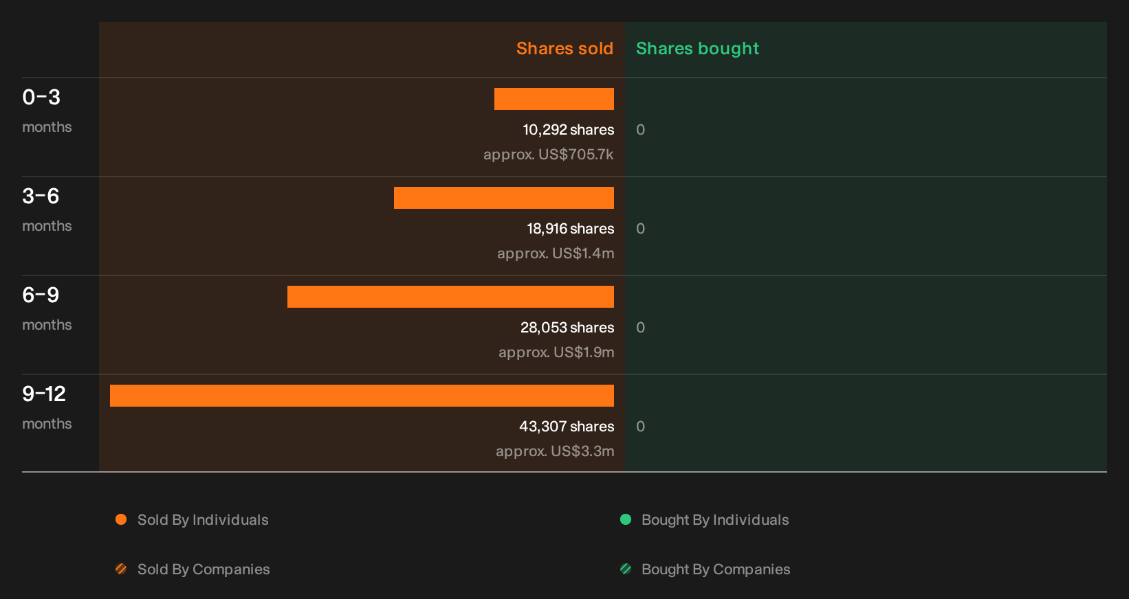Image resolution: width=1129 pixels, height=599 pixels.
Task: Select the 9-12 months orange sold bar
Action: [362, 396]
